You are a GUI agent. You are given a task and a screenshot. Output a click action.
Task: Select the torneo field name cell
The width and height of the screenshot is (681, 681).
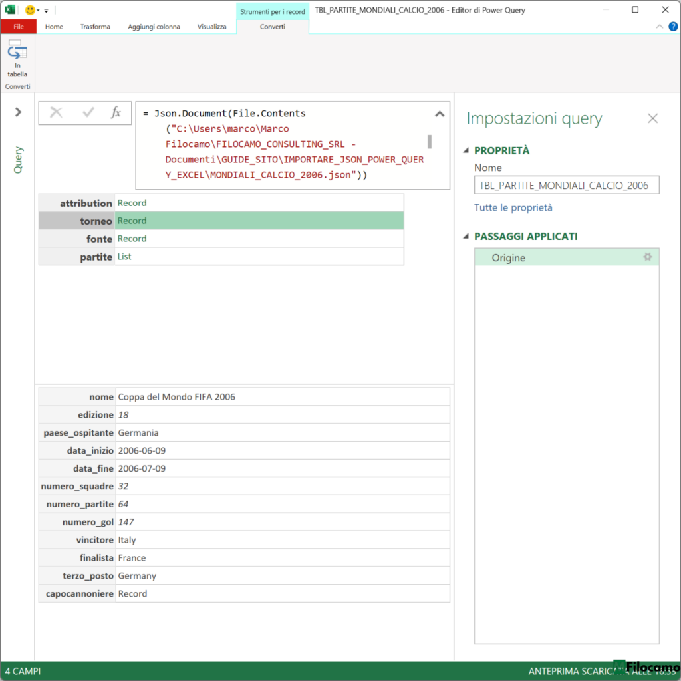[x=77, y=221]
